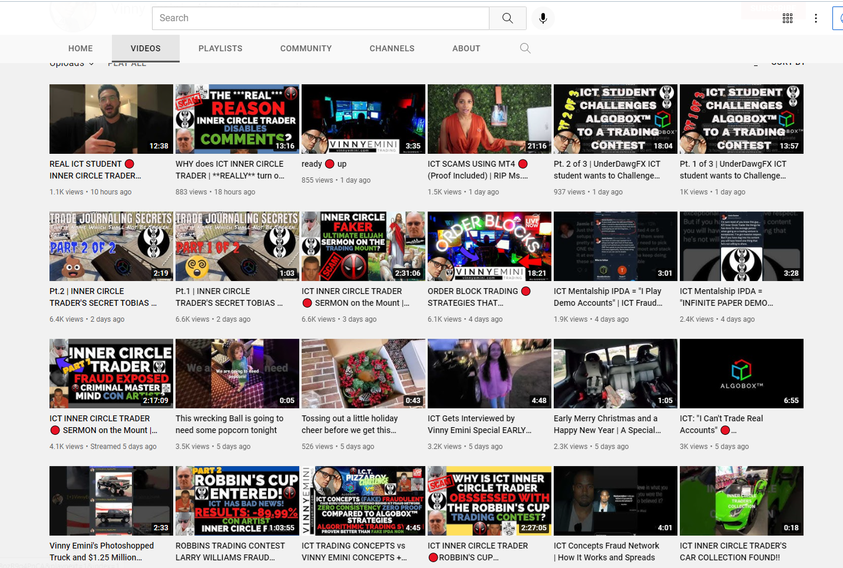Click '4.1K views • Streamed 5 days ago' text

103,447
